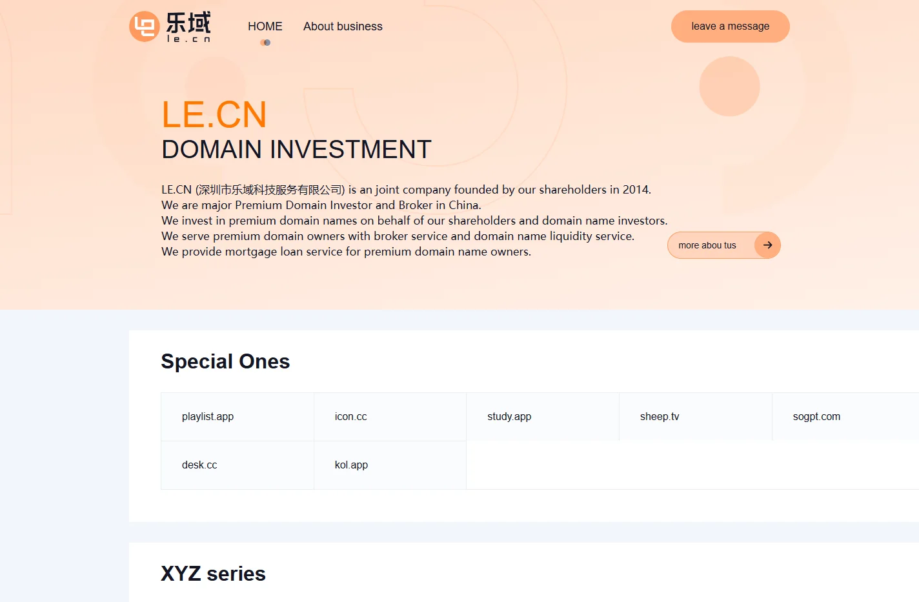Select the study.app domain
The height and width of the screenshot is (602, 919).
[543, 417]
